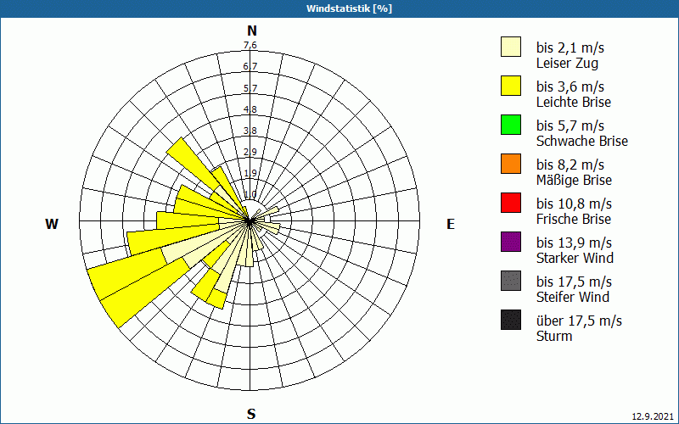Click the black 'über 17,5 m/s' legend swatch

[x=511, y=320]
